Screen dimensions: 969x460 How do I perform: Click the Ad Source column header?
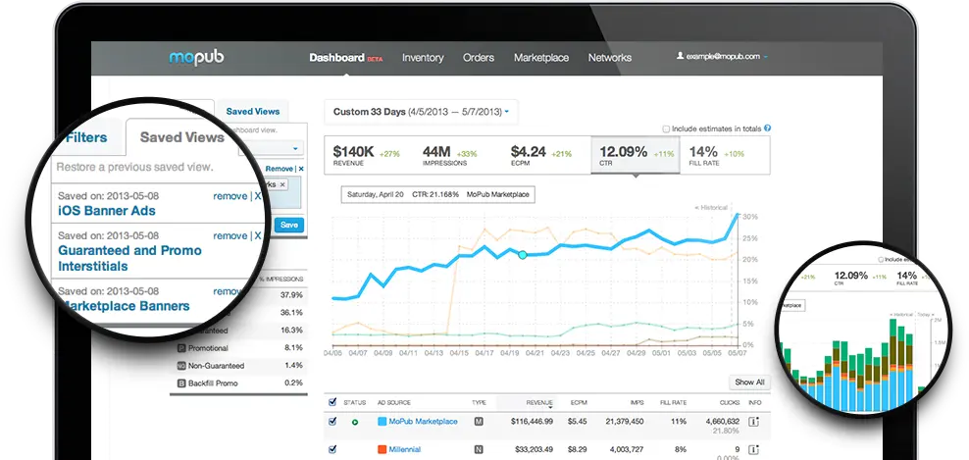393,402
